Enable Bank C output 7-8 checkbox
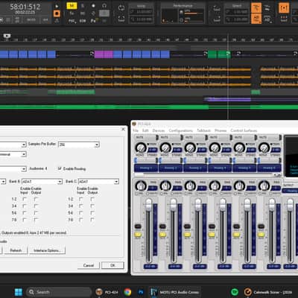Screen dimensions: 298x298 pyautogui.click(x=92, y=220)
